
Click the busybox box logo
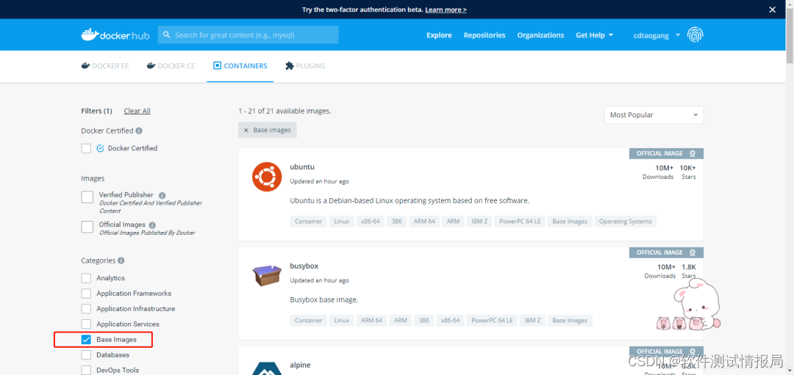click(267, 275)
